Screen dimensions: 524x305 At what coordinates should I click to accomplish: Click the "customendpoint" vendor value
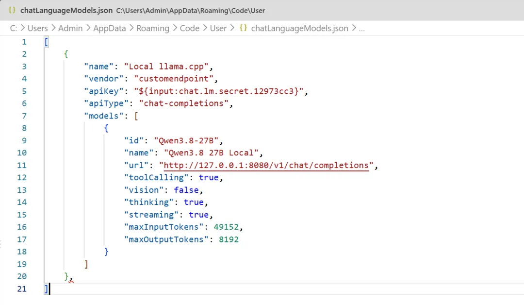click(174, 79)
